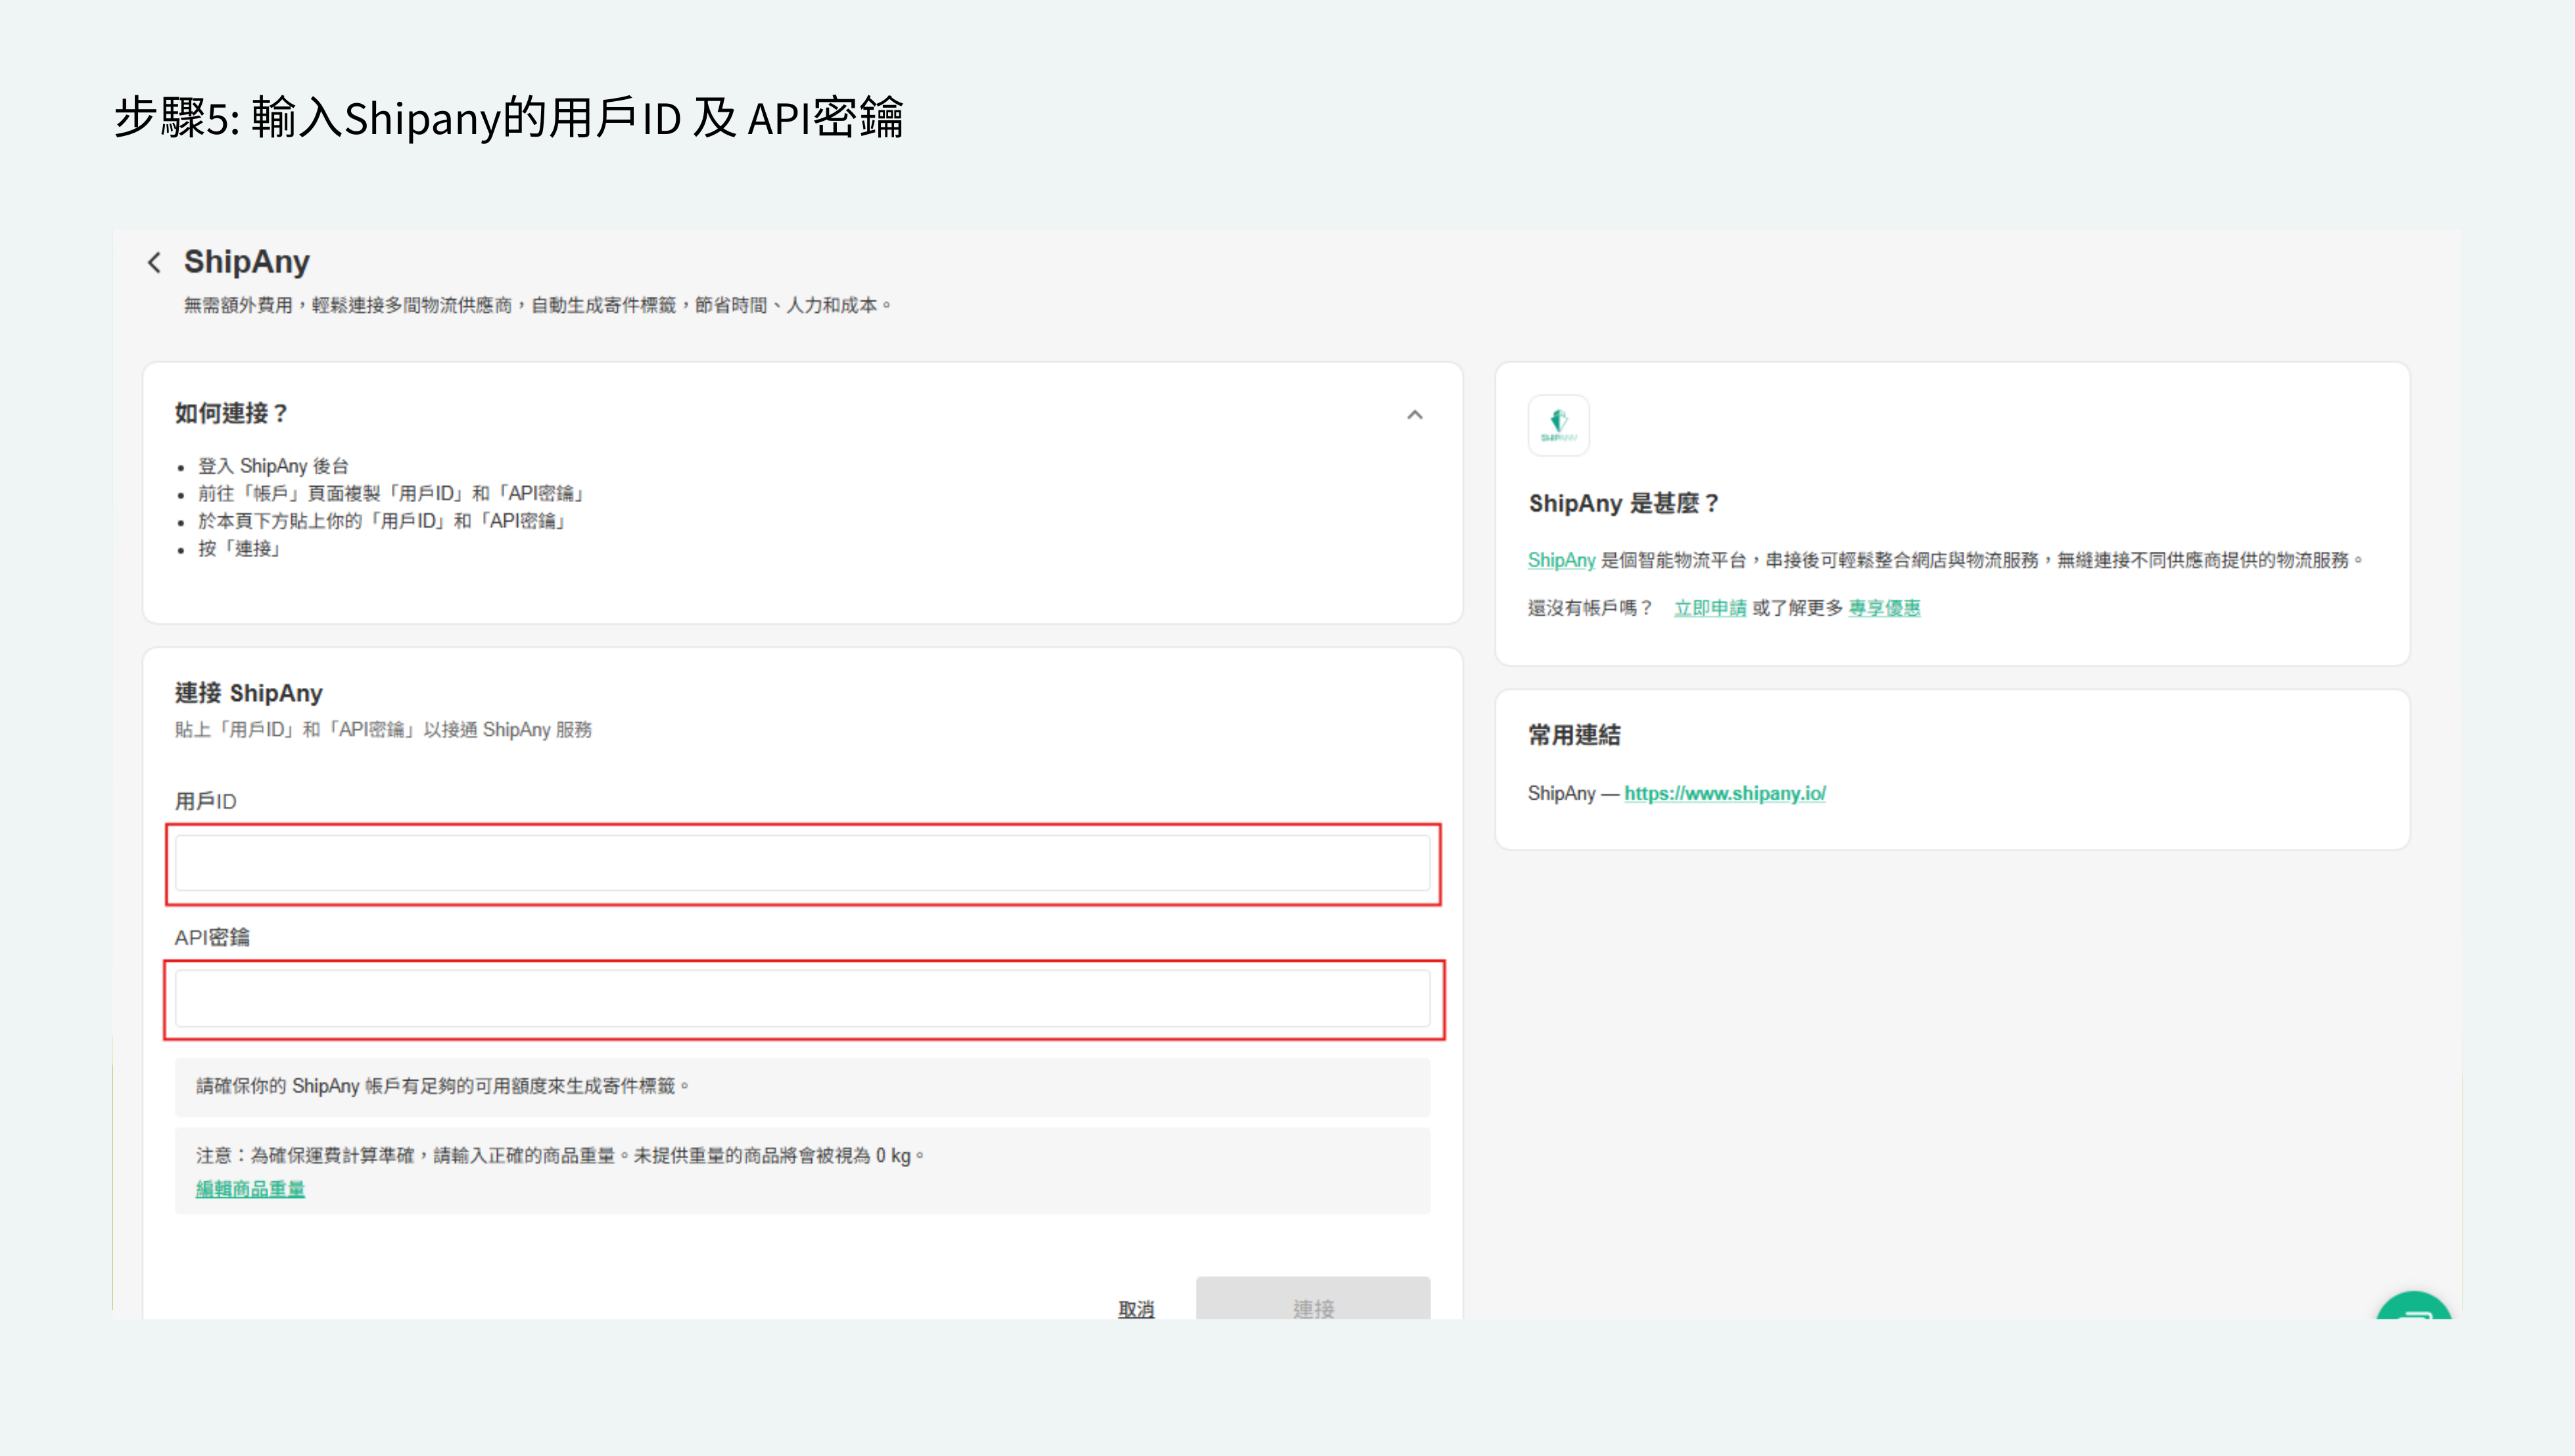Click the 如何連接？ section heading
2575x1456 pixels.
pyautogui.click(x=232, y=413)
